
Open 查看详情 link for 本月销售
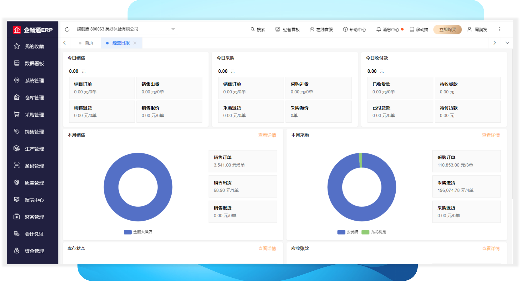coord(267,135)
